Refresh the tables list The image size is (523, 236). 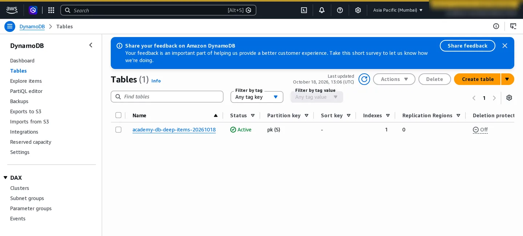364,79
